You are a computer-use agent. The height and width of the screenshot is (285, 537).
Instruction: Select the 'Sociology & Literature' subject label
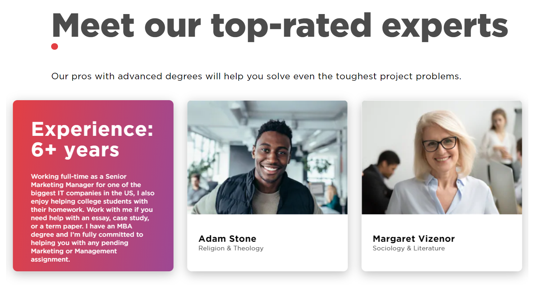click(x=408, y=248)
